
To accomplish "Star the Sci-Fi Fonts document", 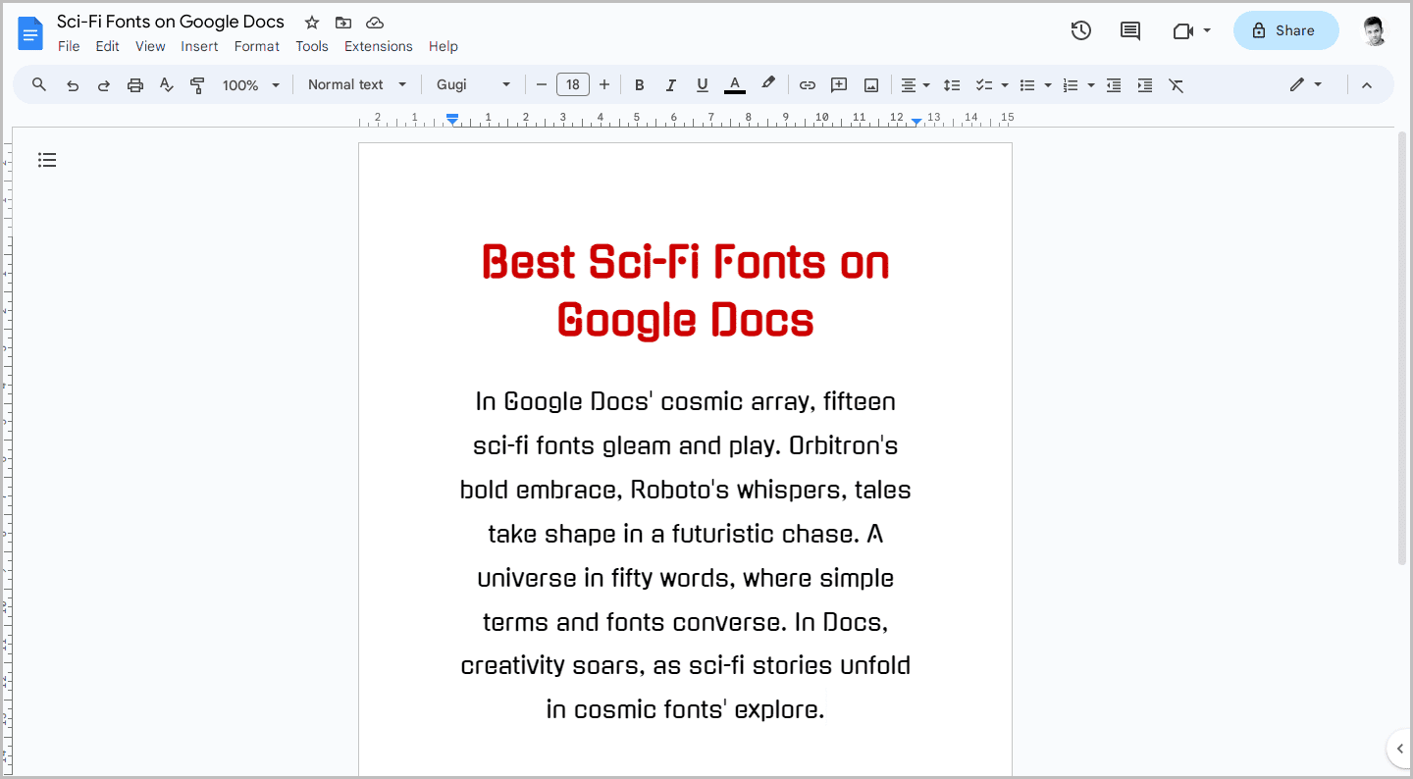I will 311,22.
